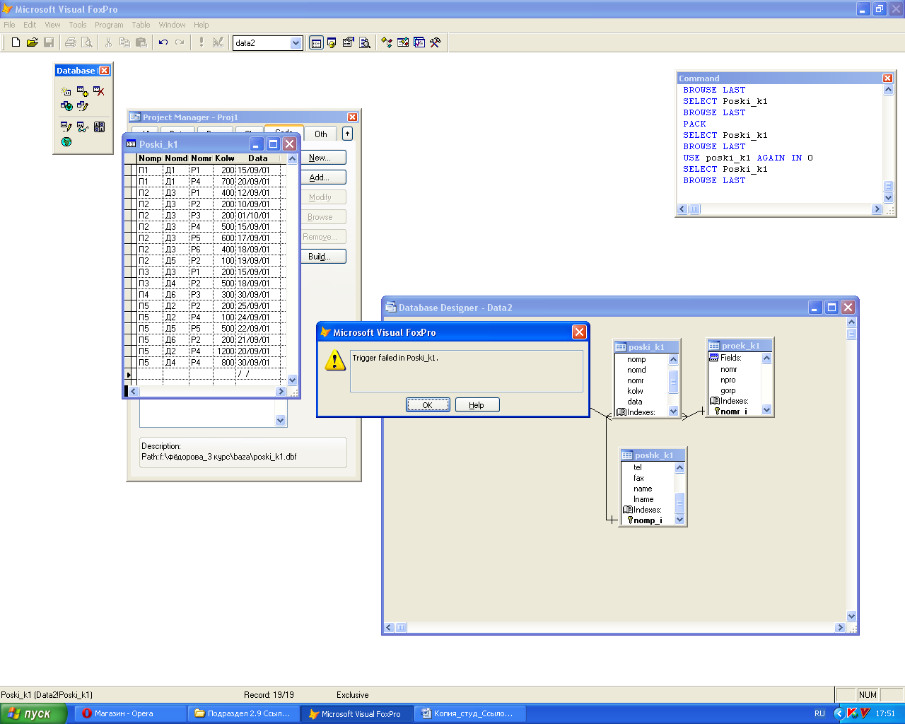Click the Document View magnifier icon
The image size is (905, 724).
(365, 42)
